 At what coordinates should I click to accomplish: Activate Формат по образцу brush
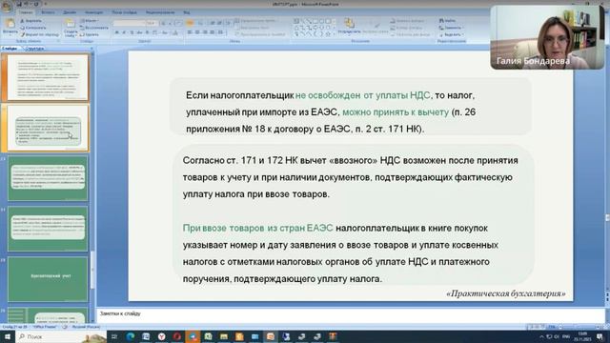click(x=39, y=34)
